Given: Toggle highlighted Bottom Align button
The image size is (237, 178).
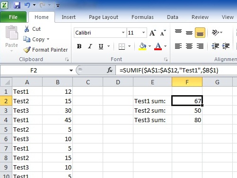Looking at the screenshot, I should pyautogui.click(x=200, y=33).
